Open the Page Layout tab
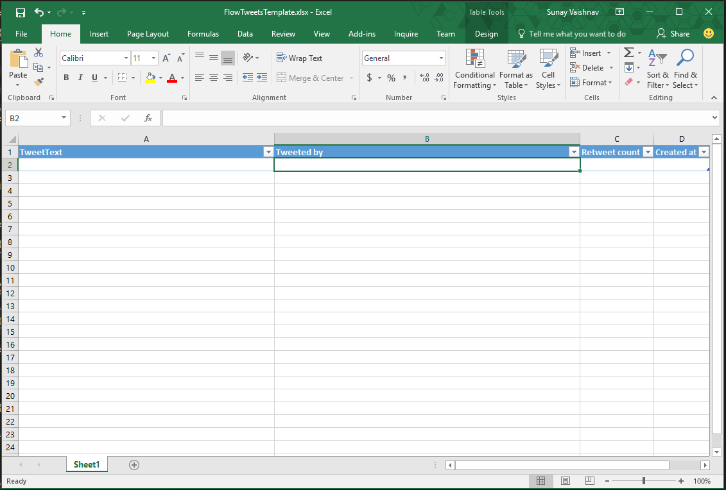726x490 pixels. pos(148,34)
